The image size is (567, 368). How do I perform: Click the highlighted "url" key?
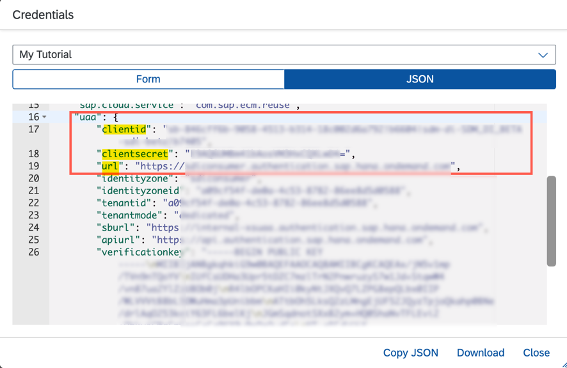[110, 166]
